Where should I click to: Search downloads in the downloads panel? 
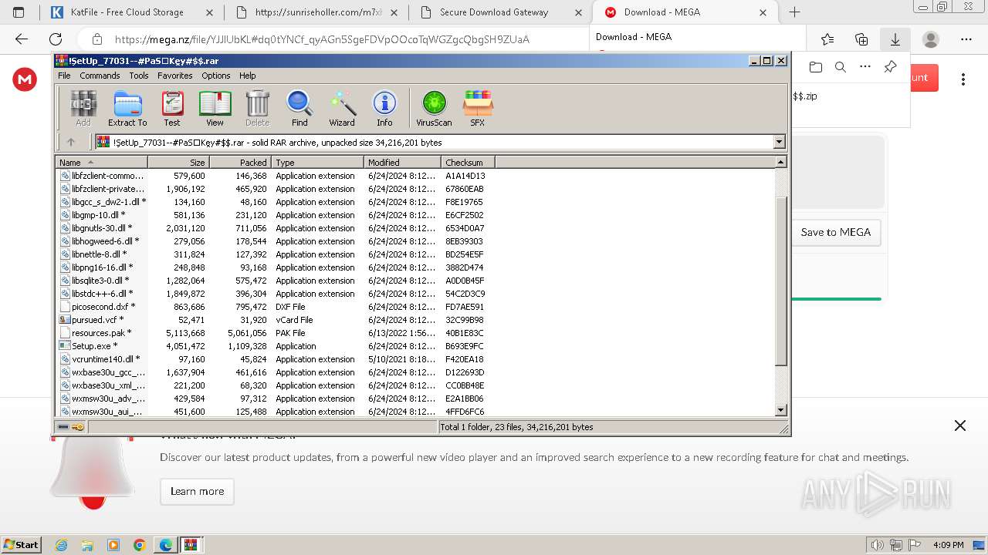[x=841, y=67]
